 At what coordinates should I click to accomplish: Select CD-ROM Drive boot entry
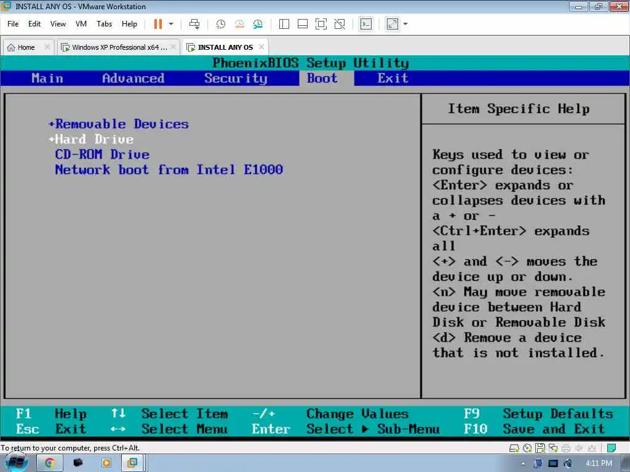click(x=102, y=154)
